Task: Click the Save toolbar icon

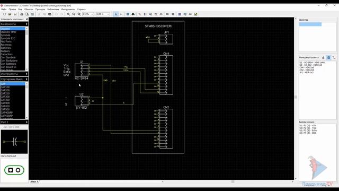Action: [15, 14]
